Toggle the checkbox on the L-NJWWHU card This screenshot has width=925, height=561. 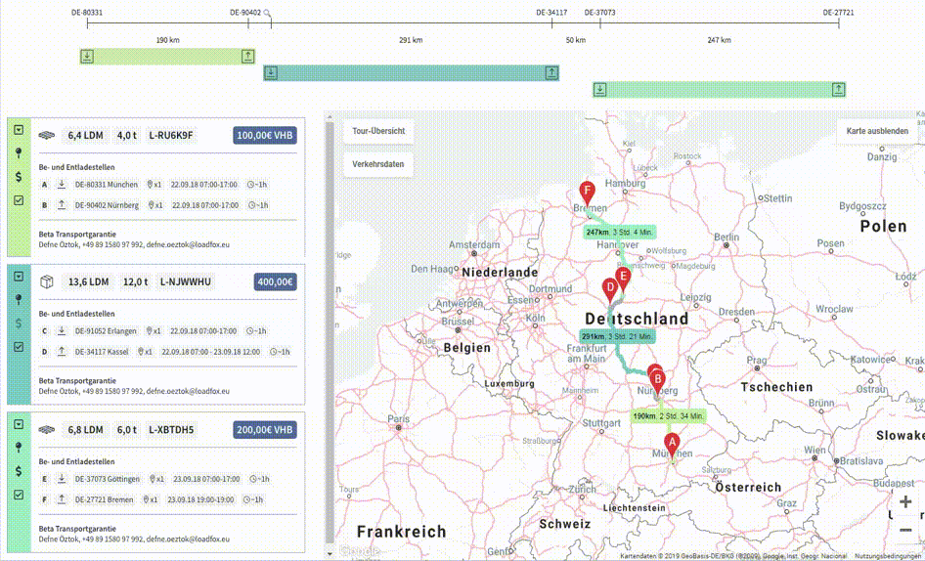coord(19,347)
